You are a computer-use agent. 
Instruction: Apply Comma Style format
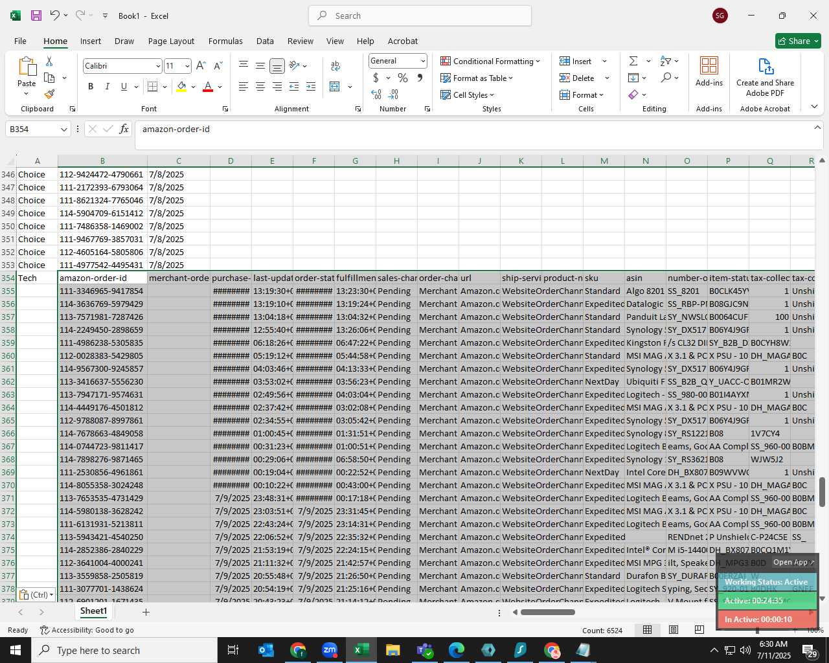pos(420,78)
